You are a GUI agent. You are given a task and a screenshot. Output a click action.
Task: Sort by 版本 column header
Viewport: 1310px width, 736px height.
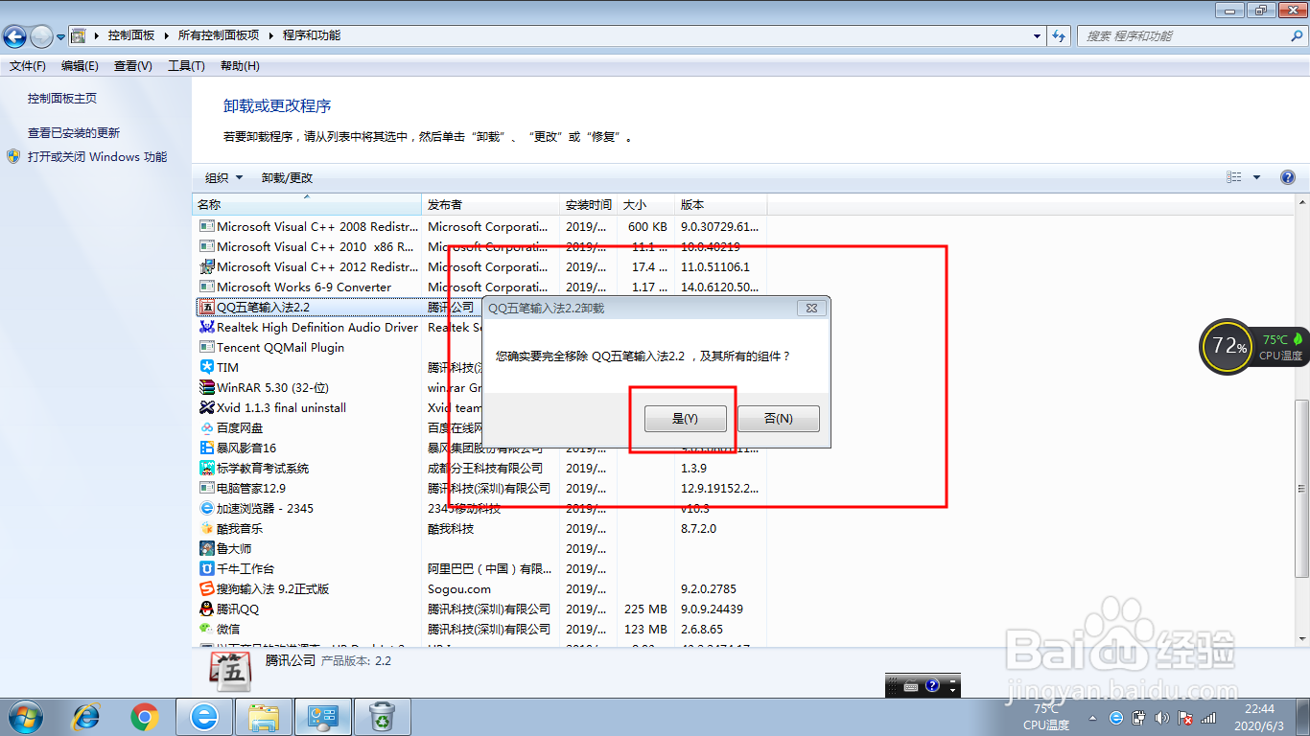tap(720, 205)
